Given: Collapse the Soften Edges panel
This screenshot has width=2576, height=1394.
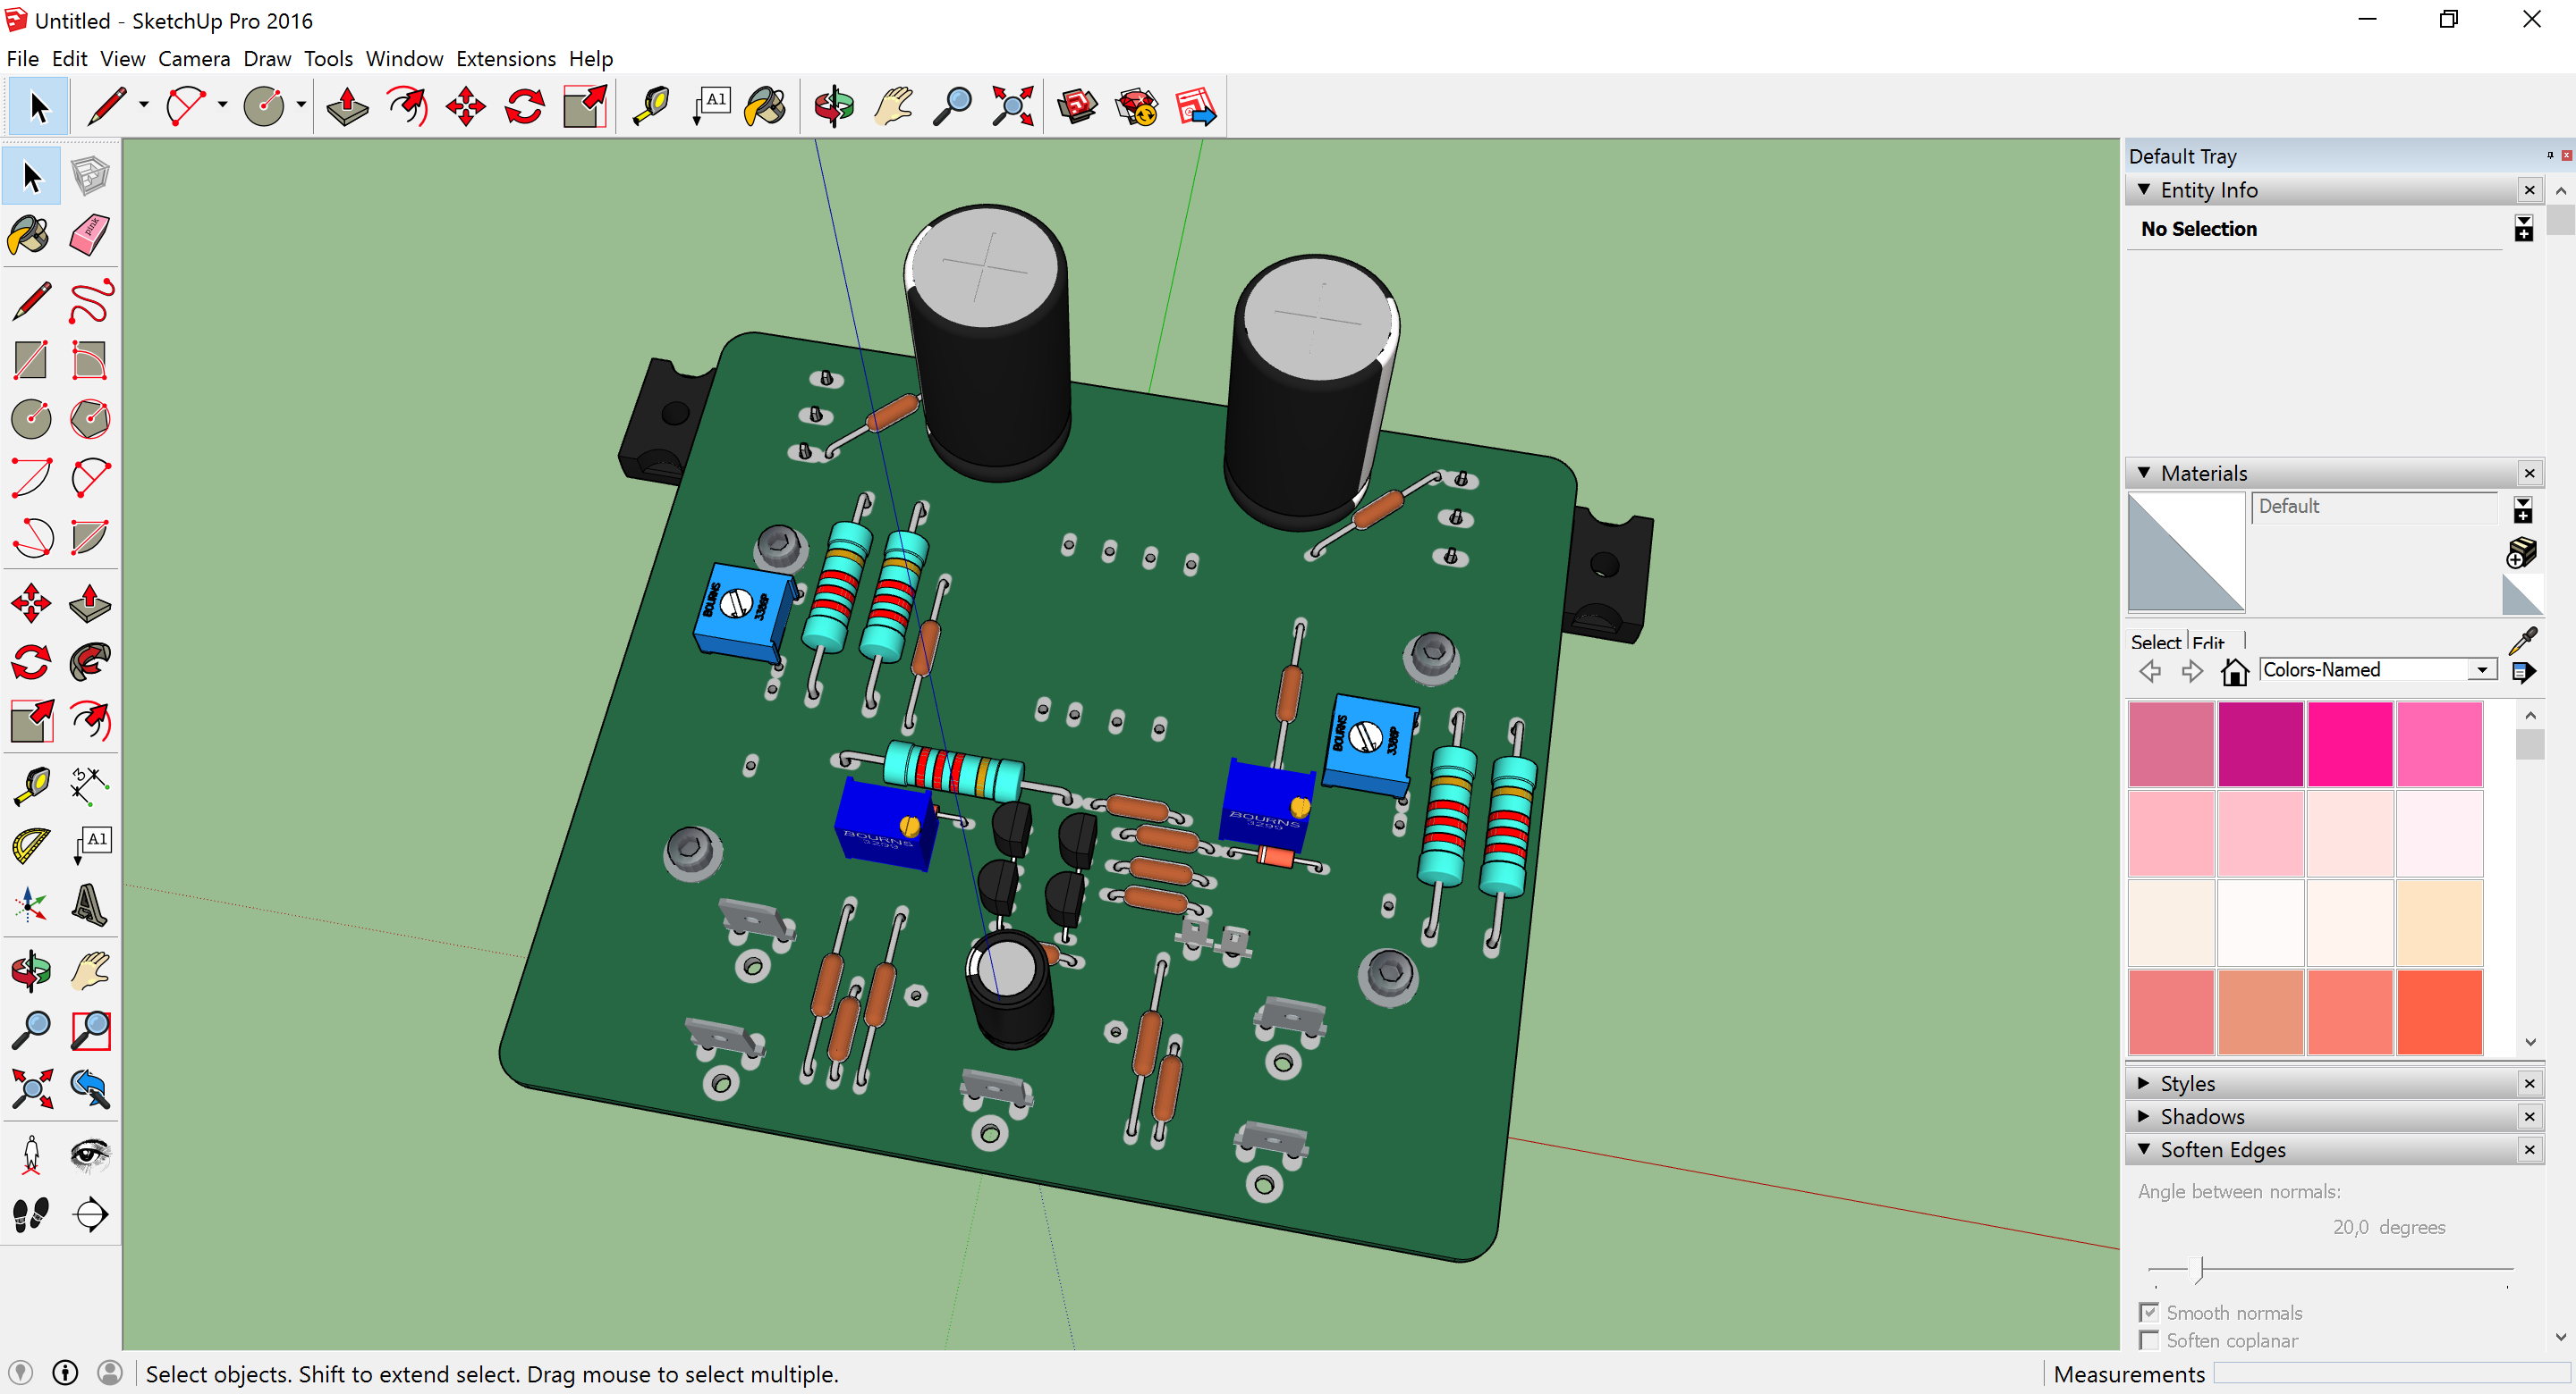Looking at the screenshot, I should point(2143,1149).
